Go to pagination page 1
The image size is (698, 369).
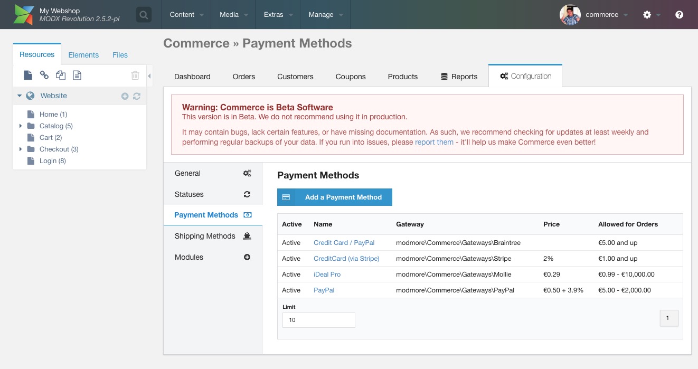(x=669, y=318)
